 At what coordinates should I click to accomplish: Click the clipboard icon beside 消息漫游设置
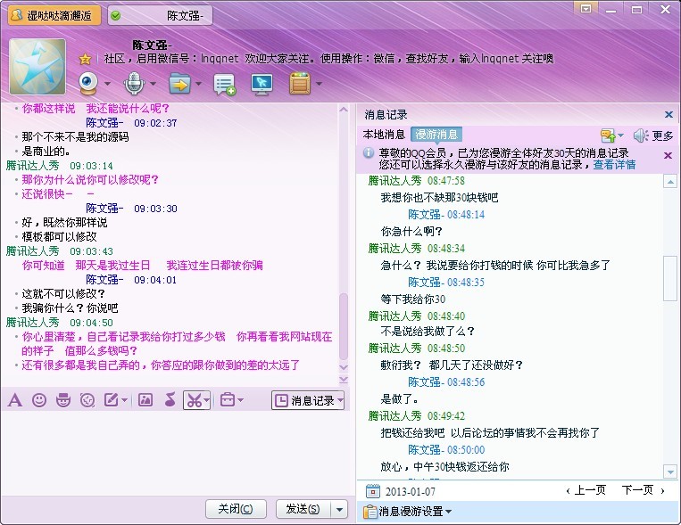tap(370, 512)
